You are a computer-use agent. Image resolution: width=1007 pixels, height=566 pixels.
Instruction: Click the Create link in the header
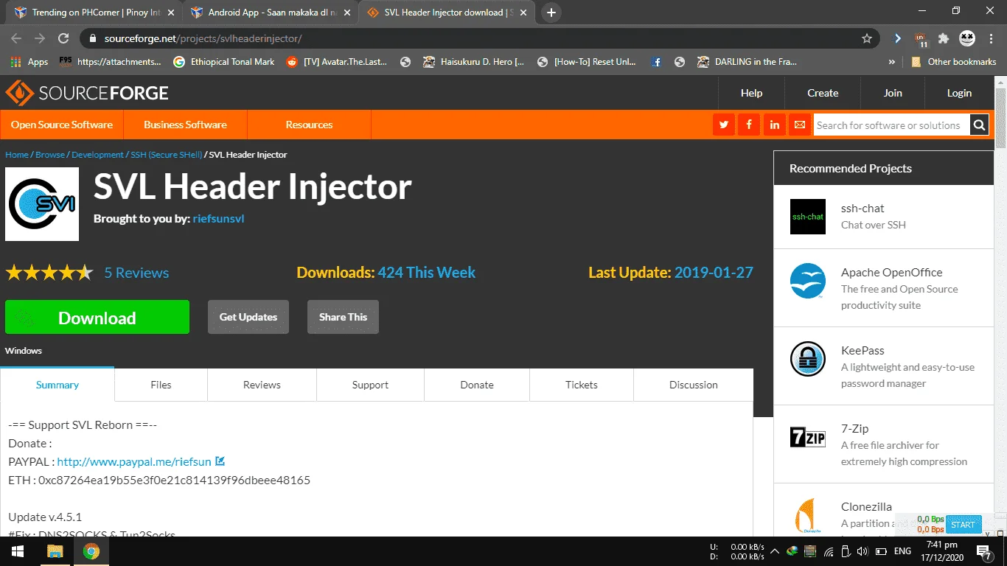click(x=823, y=93)
